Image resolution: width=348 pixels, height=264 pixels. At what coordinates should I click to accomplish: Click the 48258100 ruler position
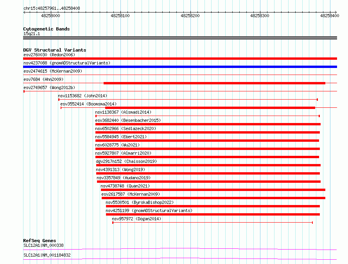coord(120,16)
